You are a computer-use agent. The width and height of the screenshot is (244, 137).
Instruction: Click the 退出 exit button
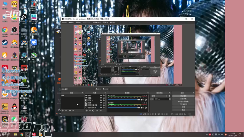(x=183, y=110)
